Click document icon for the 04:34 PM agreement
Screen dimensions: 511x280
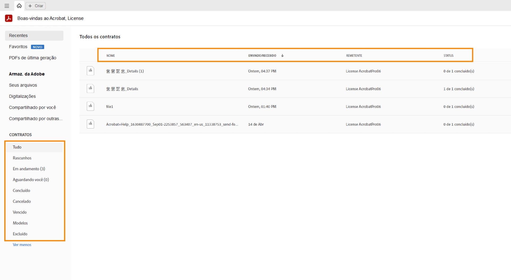pos(90,89)
